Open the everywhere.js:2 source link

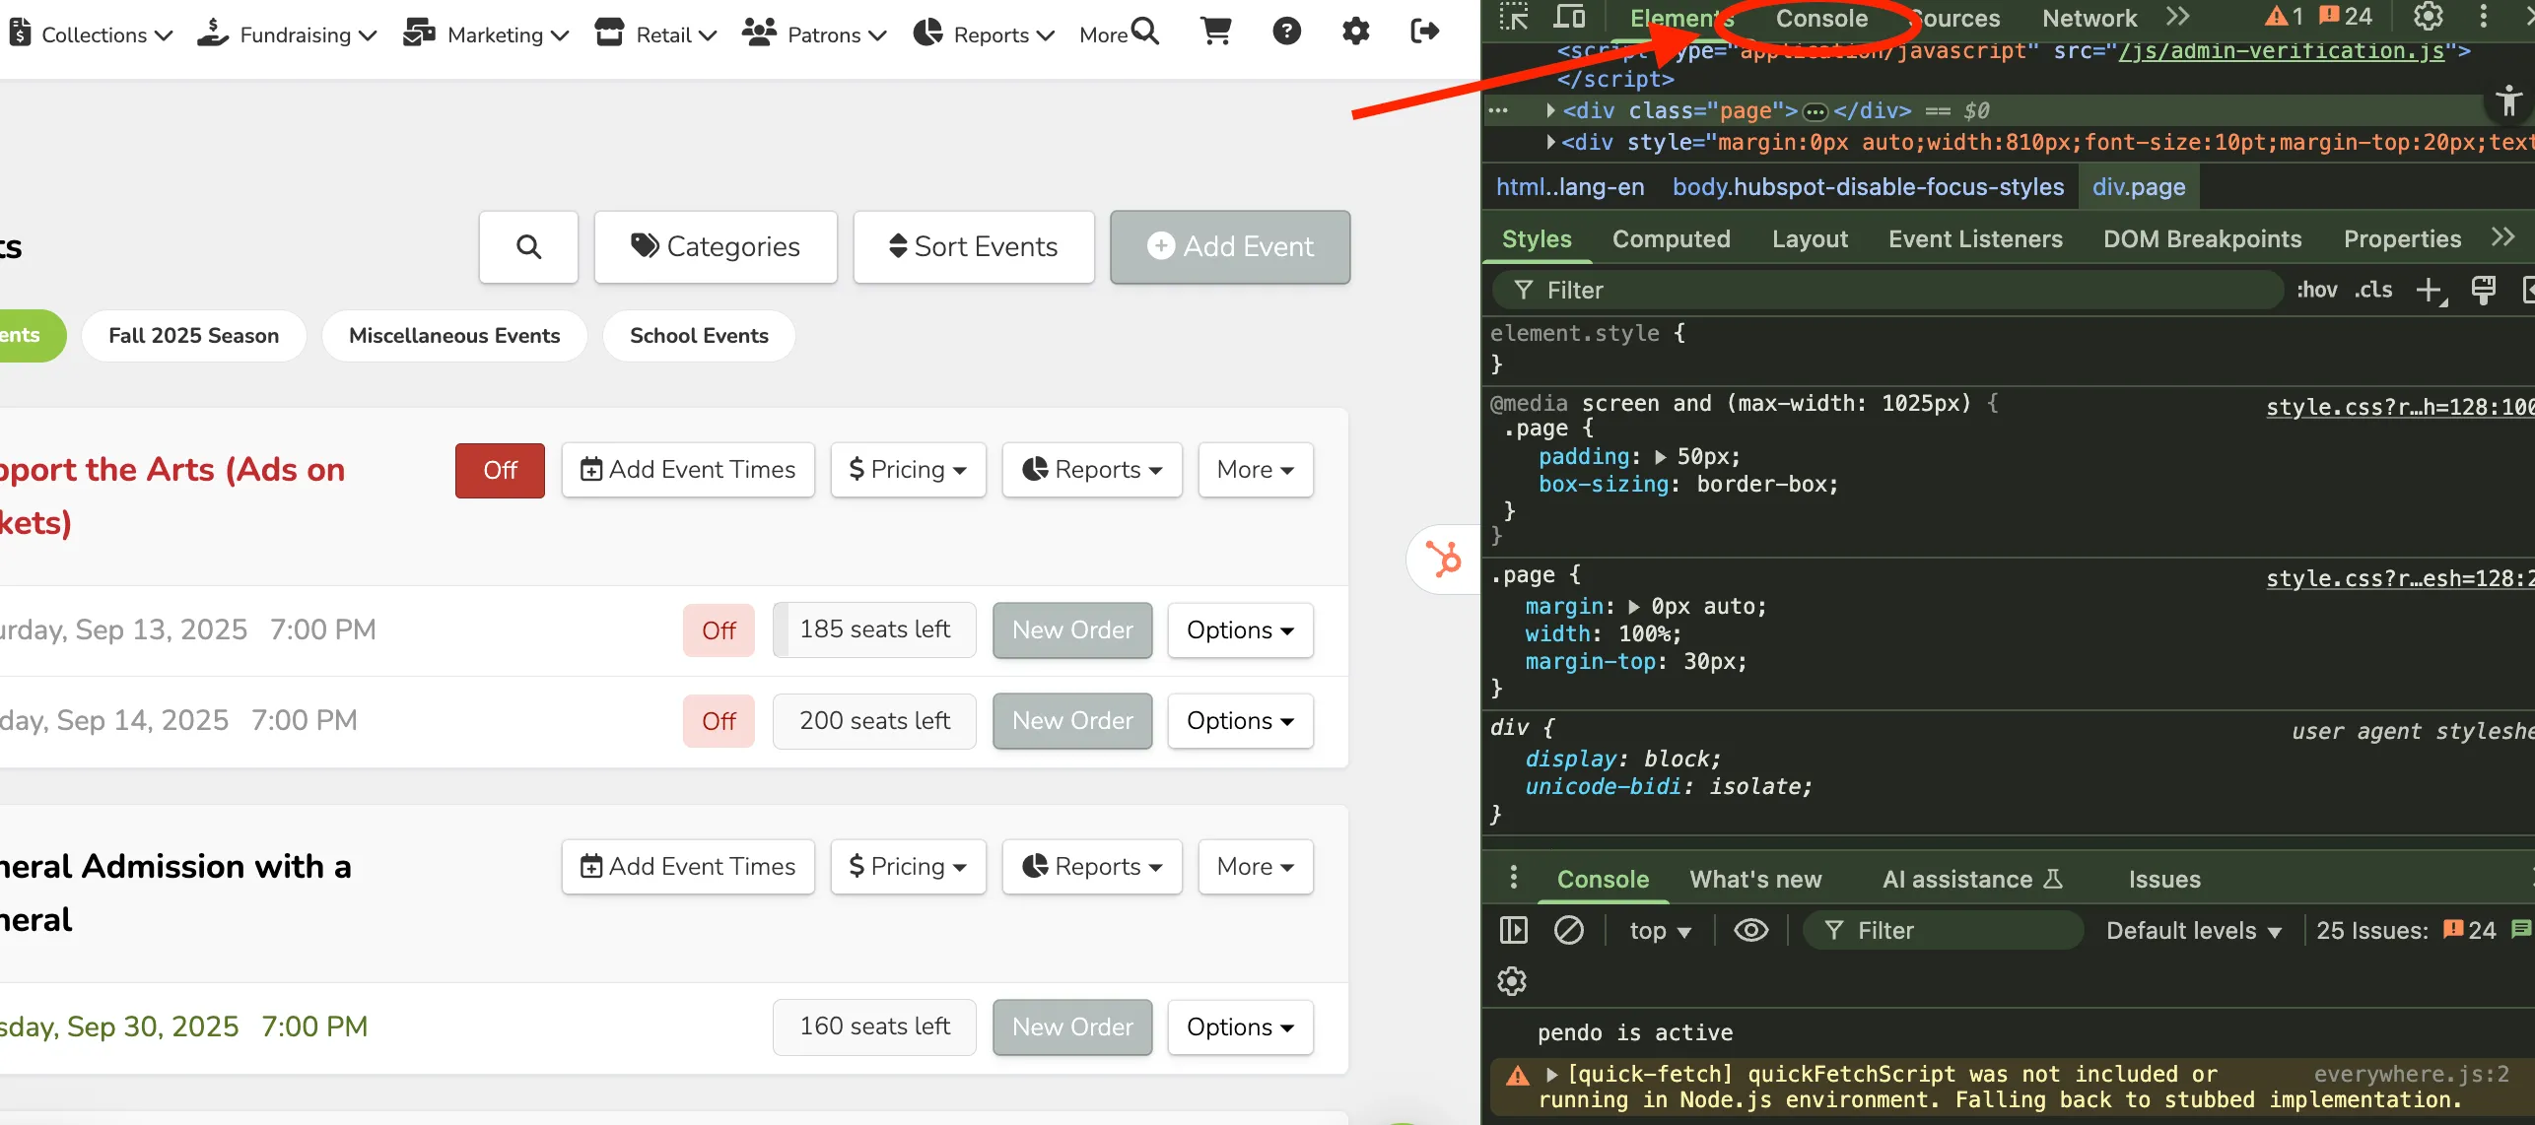2411,1074
